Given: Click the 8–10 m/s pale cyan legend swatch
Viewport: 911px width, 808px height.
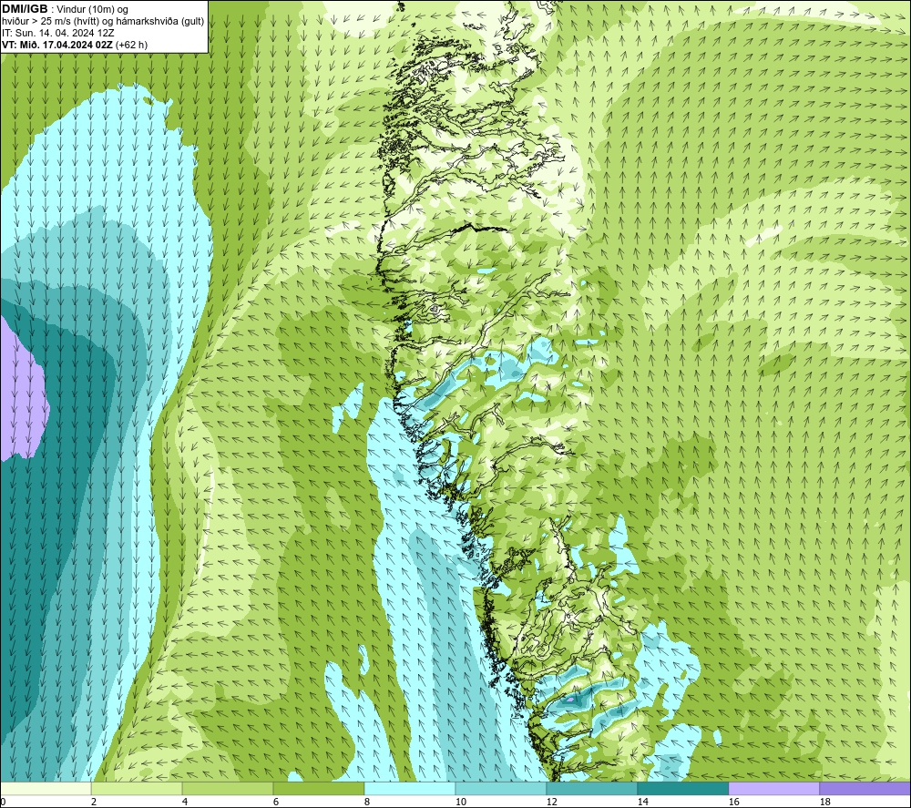Looking at the screenshot, I should pos(410,788).
